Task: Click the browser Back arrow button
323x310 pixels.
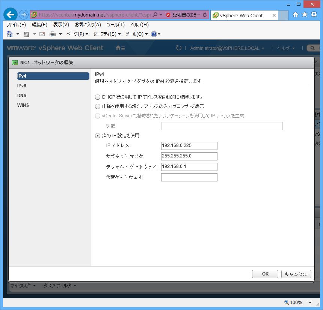Action: (10, 14)
